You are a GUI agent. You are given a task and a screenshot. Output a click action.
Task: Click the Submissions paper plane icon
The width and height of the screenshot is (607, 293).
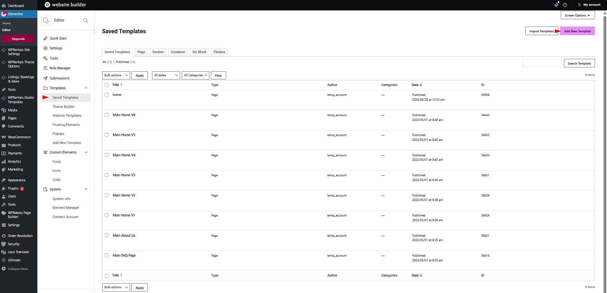click(45, 78)
